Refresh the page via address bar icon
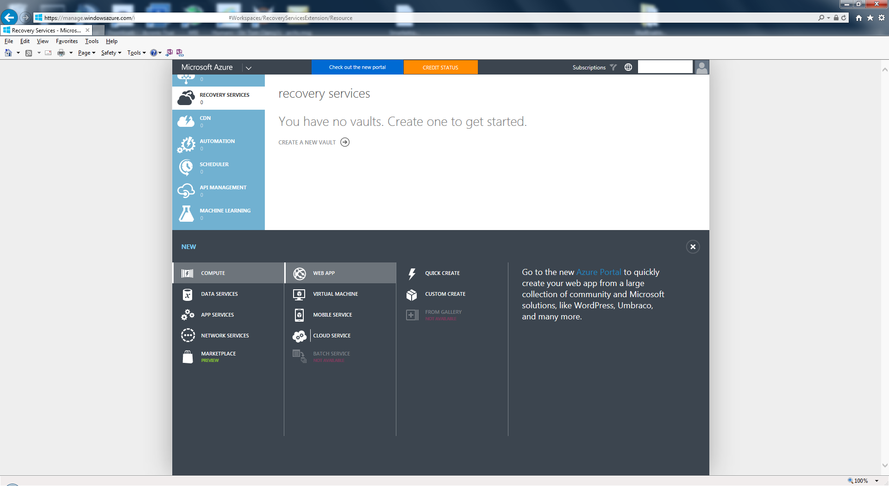 coord(844,18)
